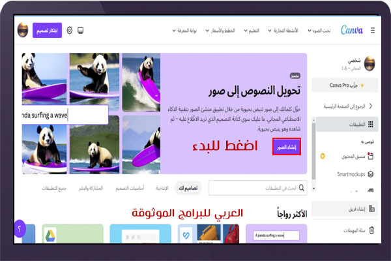Click the panda on big wave image
The height and width of the screenshot is (261, 391).
pos(141,82)
